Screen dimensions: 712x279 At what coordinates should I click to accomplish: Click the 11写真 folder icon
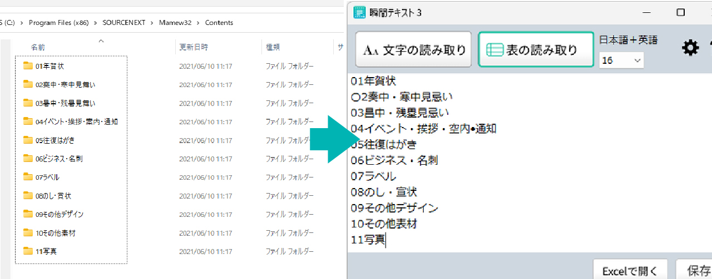[x=28, y=251]
